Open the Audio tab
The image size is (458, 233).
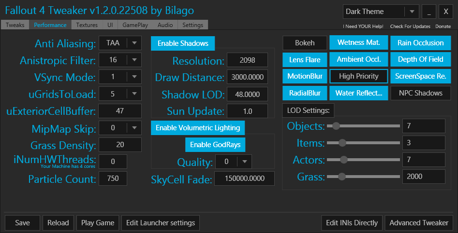click(165, 25)
